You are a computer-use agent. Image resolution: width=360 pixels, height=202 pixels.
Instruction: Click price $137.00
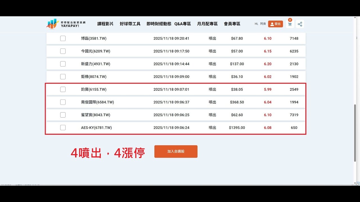tap(237, 64)
